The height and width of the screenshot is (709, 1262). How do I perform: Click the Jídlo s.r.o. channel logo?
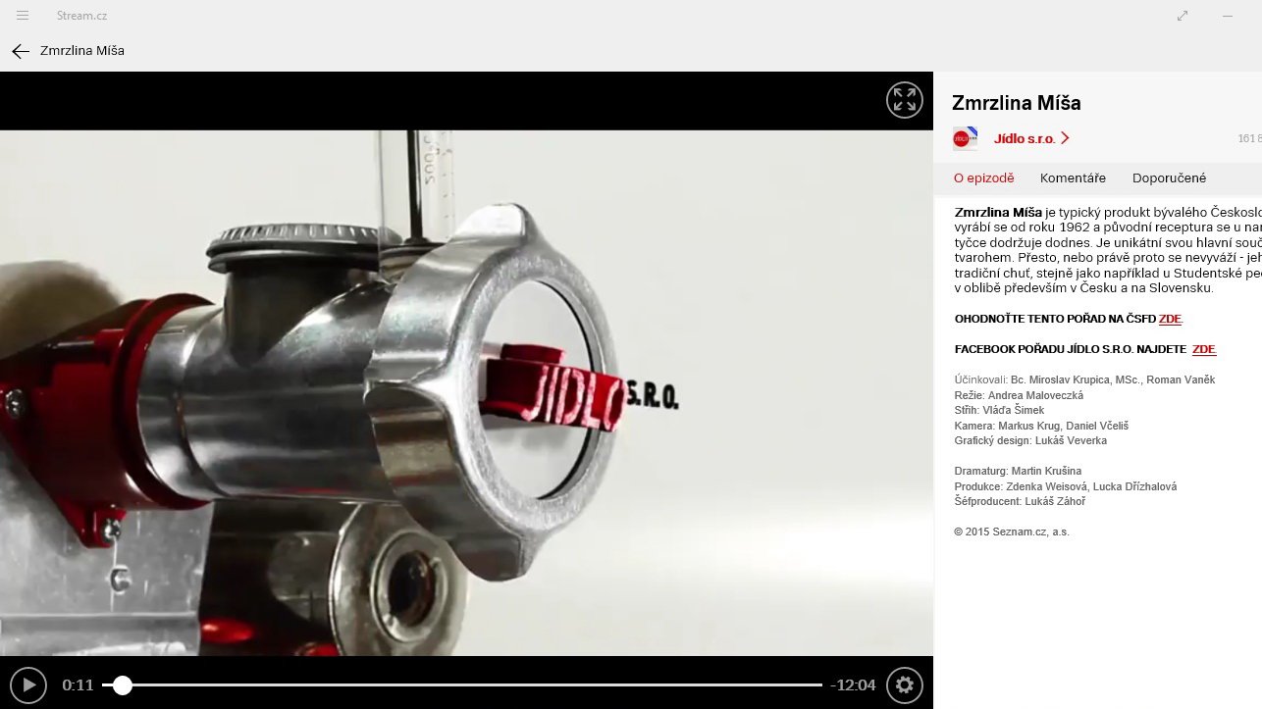[965, 138]
